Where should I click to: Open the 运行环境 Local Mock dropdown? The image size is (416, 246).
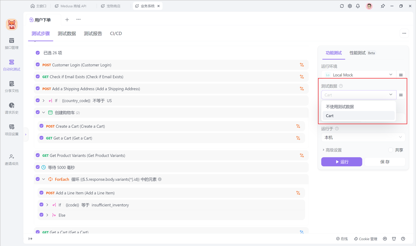point(359,75)
